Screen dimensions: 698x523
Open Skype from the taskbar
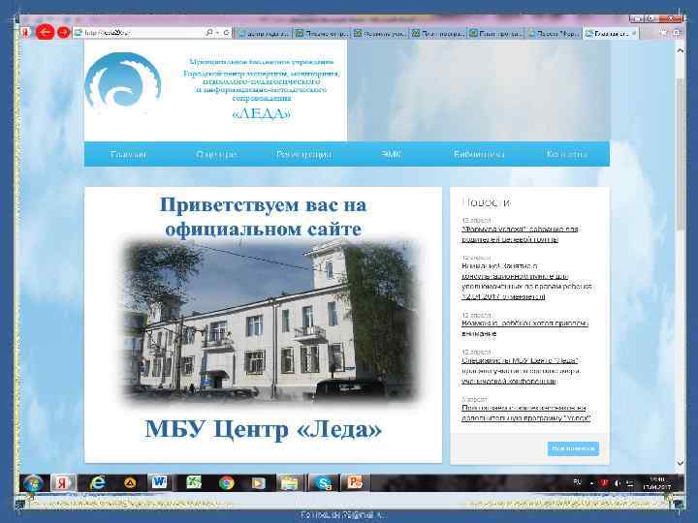pos(322,483)
